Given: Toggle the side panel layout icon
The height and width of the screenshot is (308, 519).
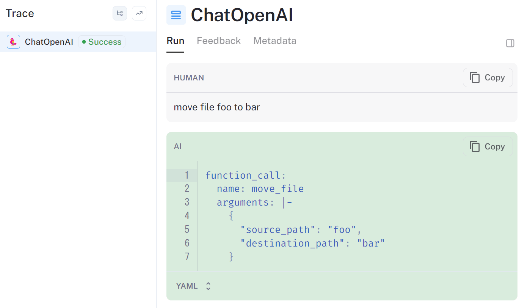Looking at the screenshot, I should (x=510, y=43).
